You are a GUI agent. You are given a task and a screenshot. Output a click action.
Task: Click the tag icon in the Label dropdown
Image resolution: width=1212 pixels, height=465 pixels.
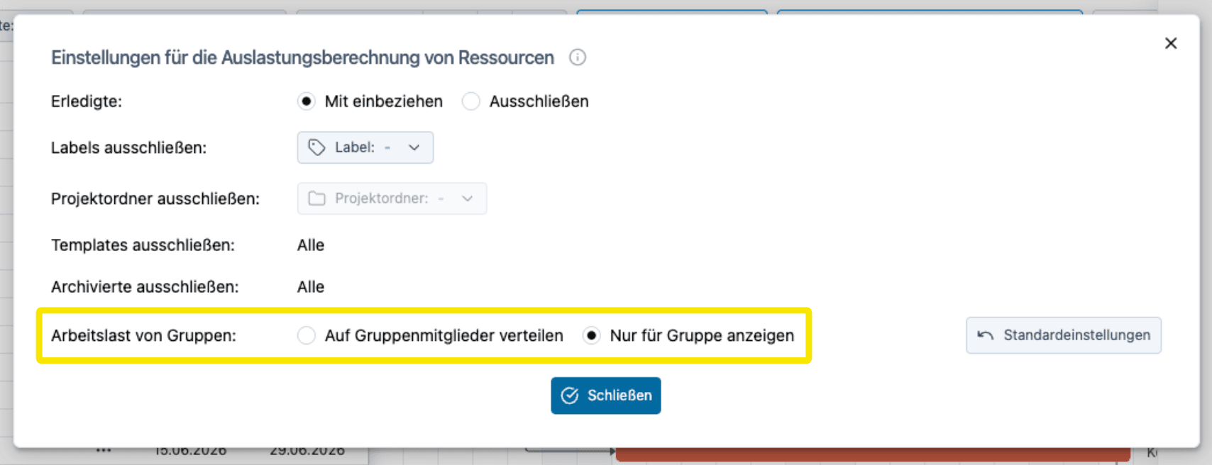316,147
